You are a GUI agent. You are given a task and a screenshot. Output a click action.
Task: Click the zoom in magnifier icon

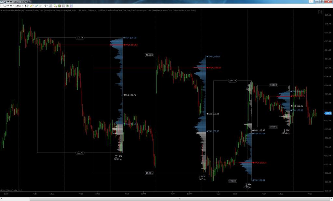(x=36, y=6)
